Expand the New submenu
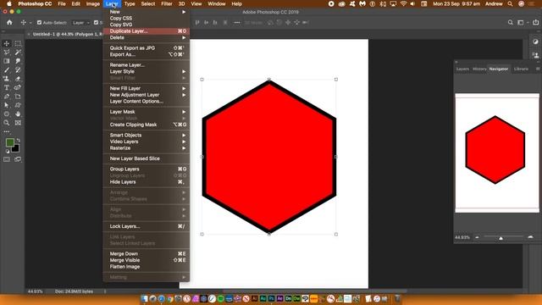Image resolution: width=542 pixels, height=305 pixels. (x=147, y=11)
